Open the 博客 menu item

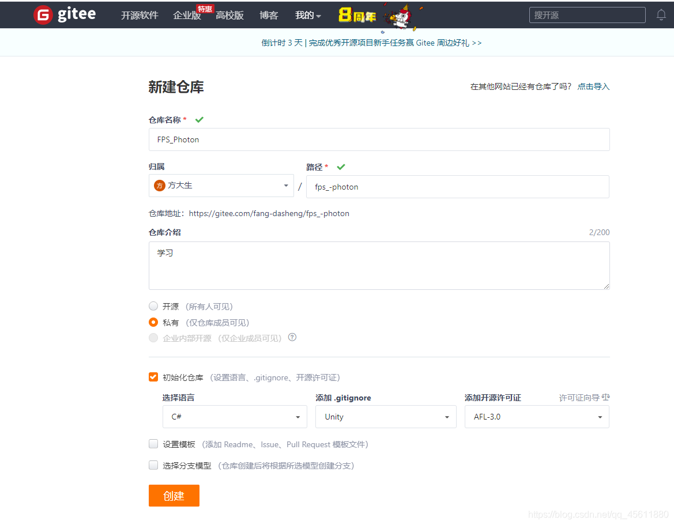click(269, 16)
